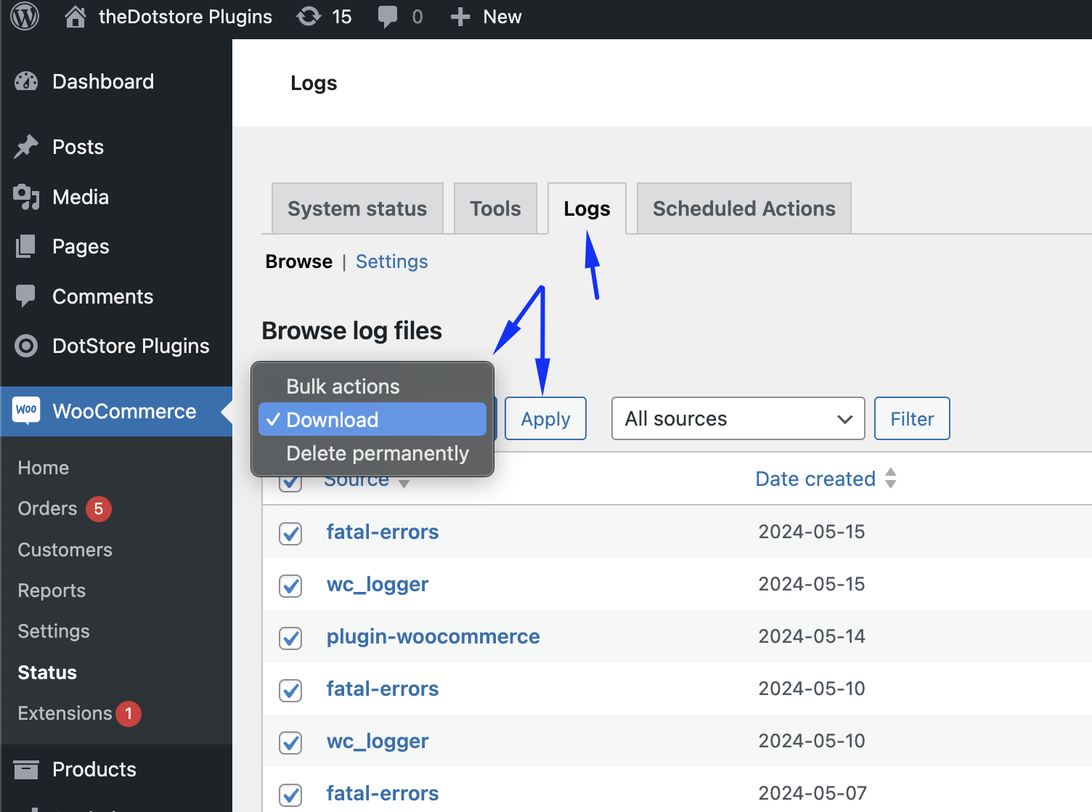Click the home icon beside theDotstore Plugins

[x=75, y=16]
